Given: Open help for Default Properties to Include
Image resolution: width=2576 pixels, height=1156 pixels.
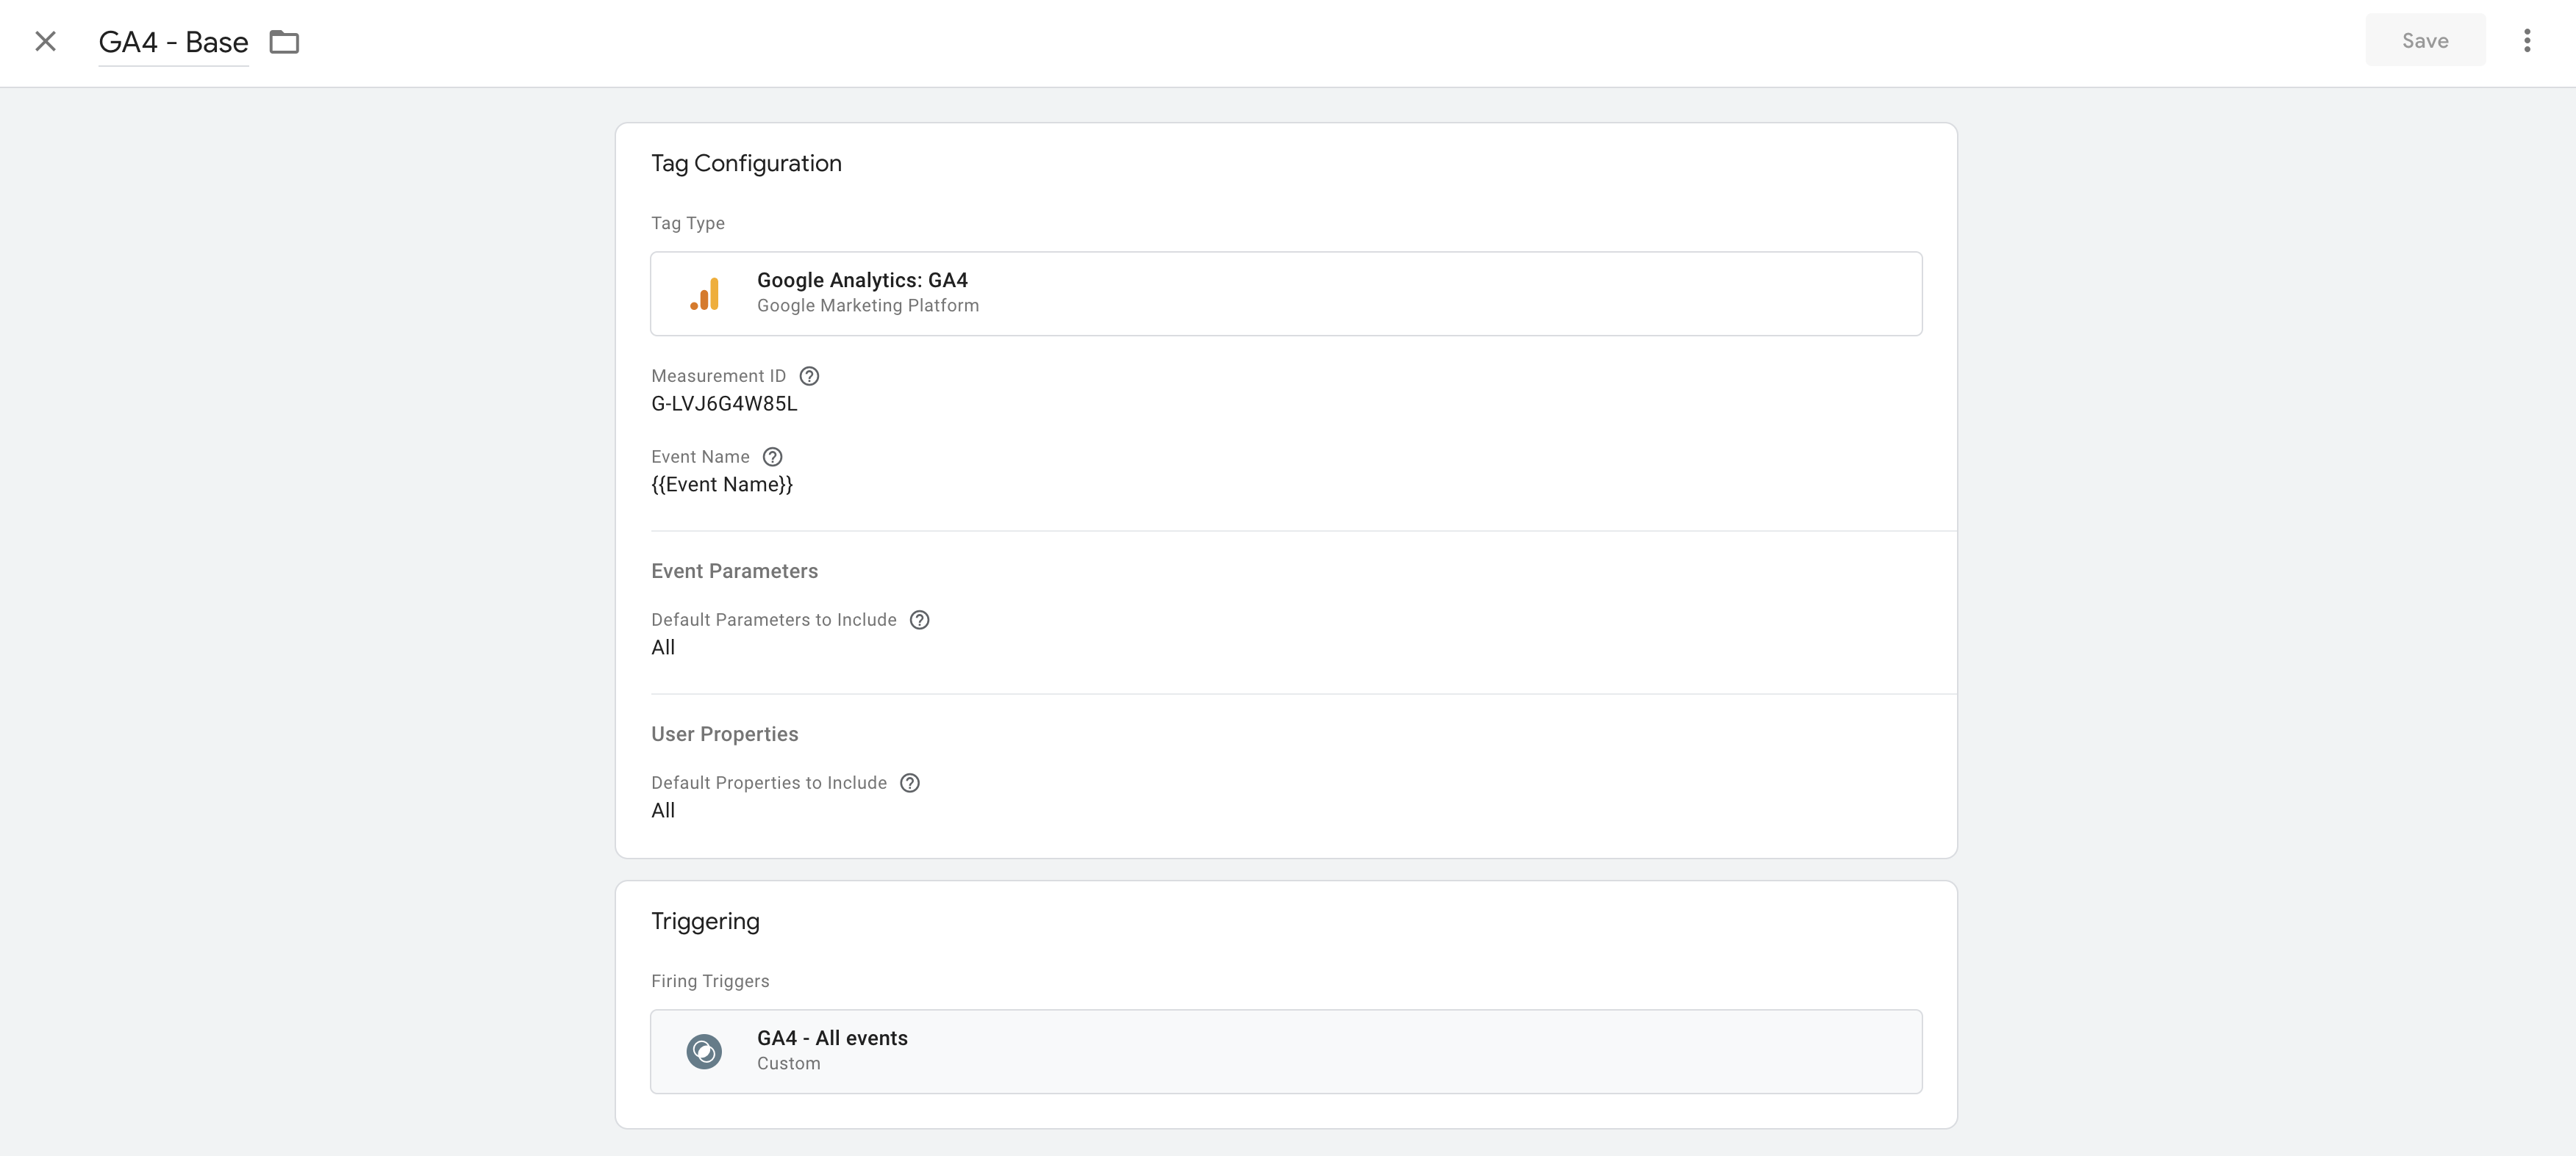Looking at the screenshot, I should coord(909,782).
